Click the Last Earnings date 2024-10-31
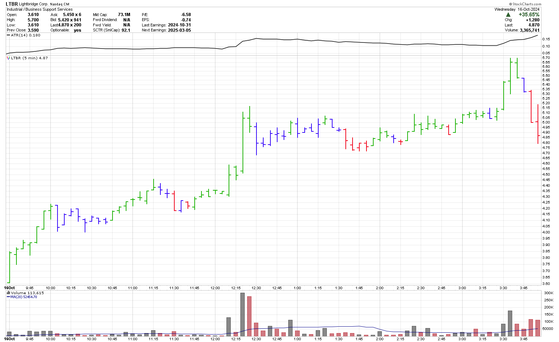Viewport: 559px width, 342px height. tap(179, 25)
